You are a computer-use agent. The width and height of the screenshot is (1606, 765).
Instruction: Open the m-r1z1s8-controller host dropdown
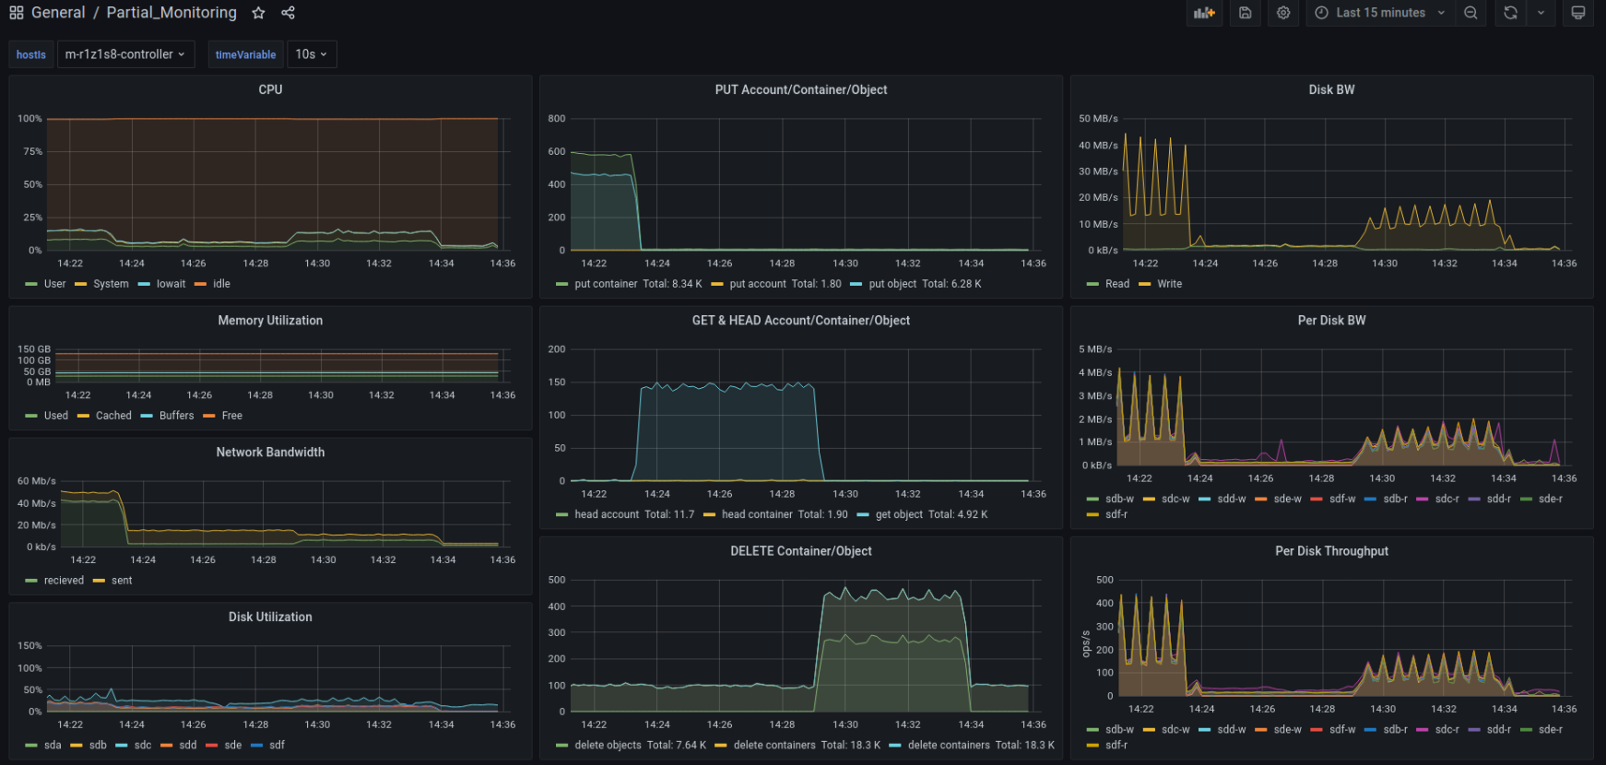pyautogui.click(x=125, y=54)
